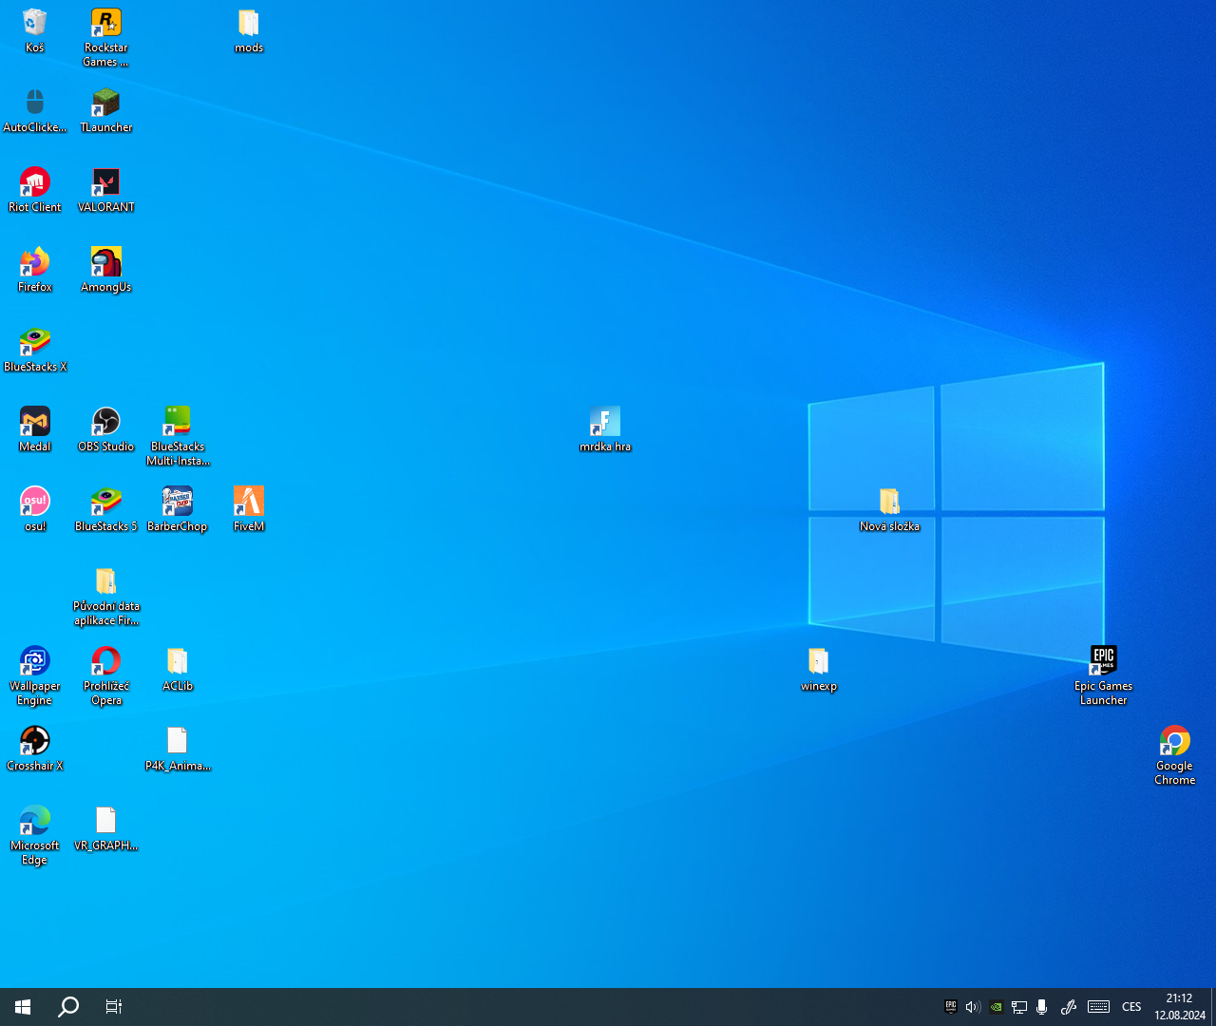Open the clock and date flyout
1216x1026 pixels.
pyautogui.click(x=1179, y=1007)
